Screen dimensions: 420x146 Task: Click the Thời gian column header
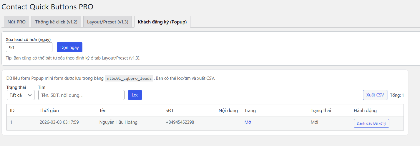(x=49, y=111)
